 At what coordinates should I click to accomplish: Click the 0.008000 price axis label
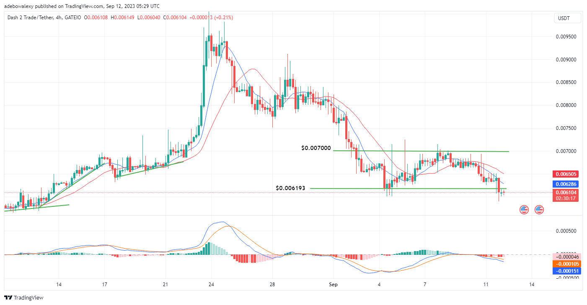pyautogui.click(x=565, y=105)
